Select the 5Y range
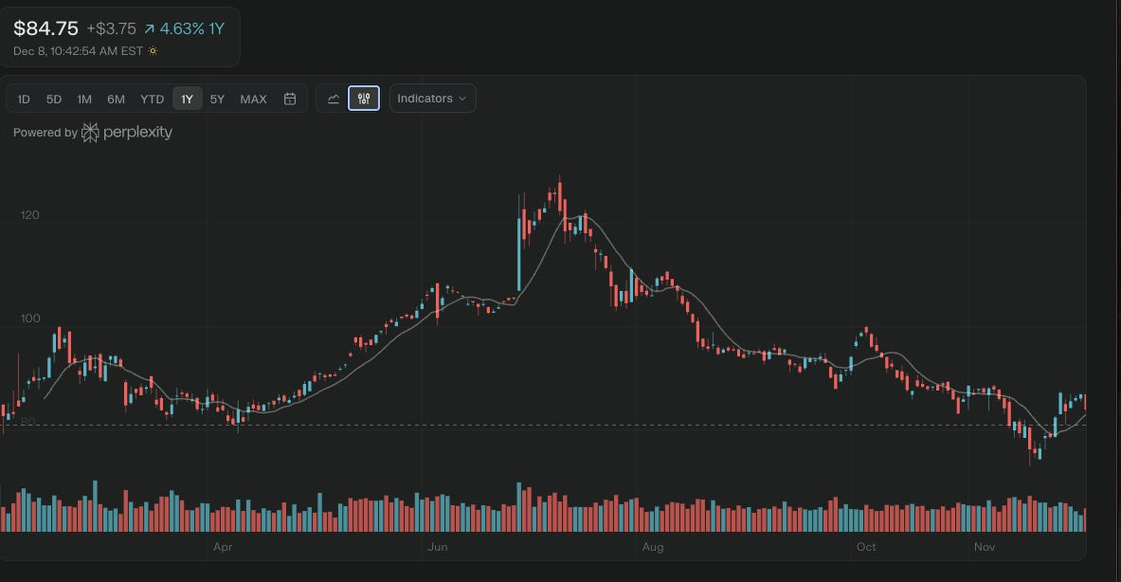This screenshot has height=582, width=1121. (x=217, y=99)
